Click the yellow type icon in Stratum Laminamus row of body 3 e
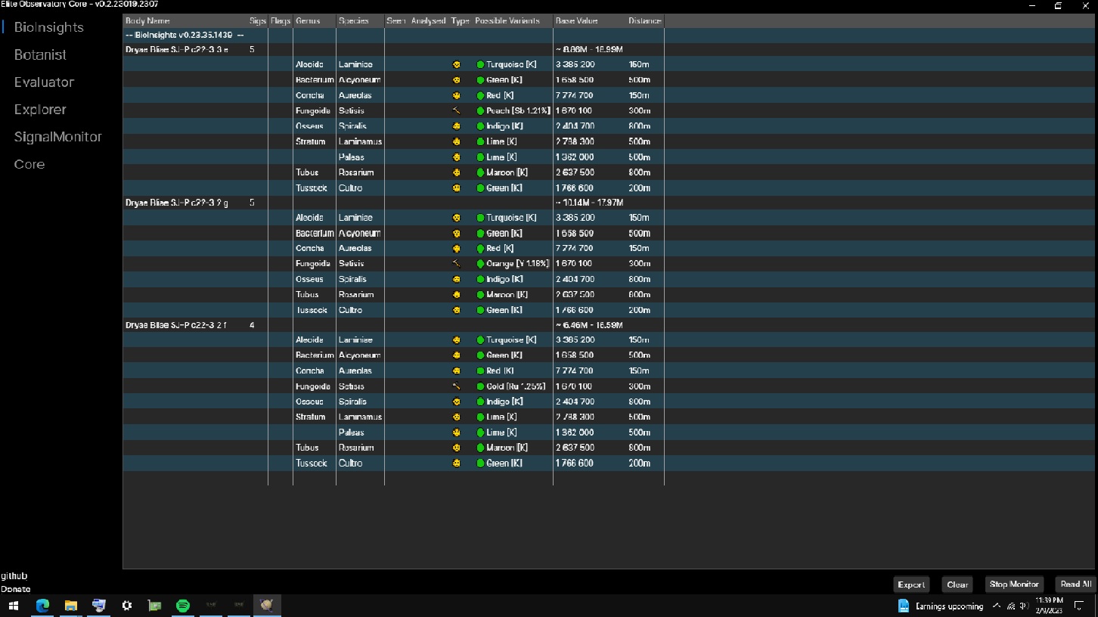1098x617 pixels. [456, 141]
